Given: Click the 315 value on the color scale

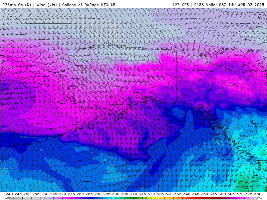Looking at the screenshot, I should pos(142,194).
